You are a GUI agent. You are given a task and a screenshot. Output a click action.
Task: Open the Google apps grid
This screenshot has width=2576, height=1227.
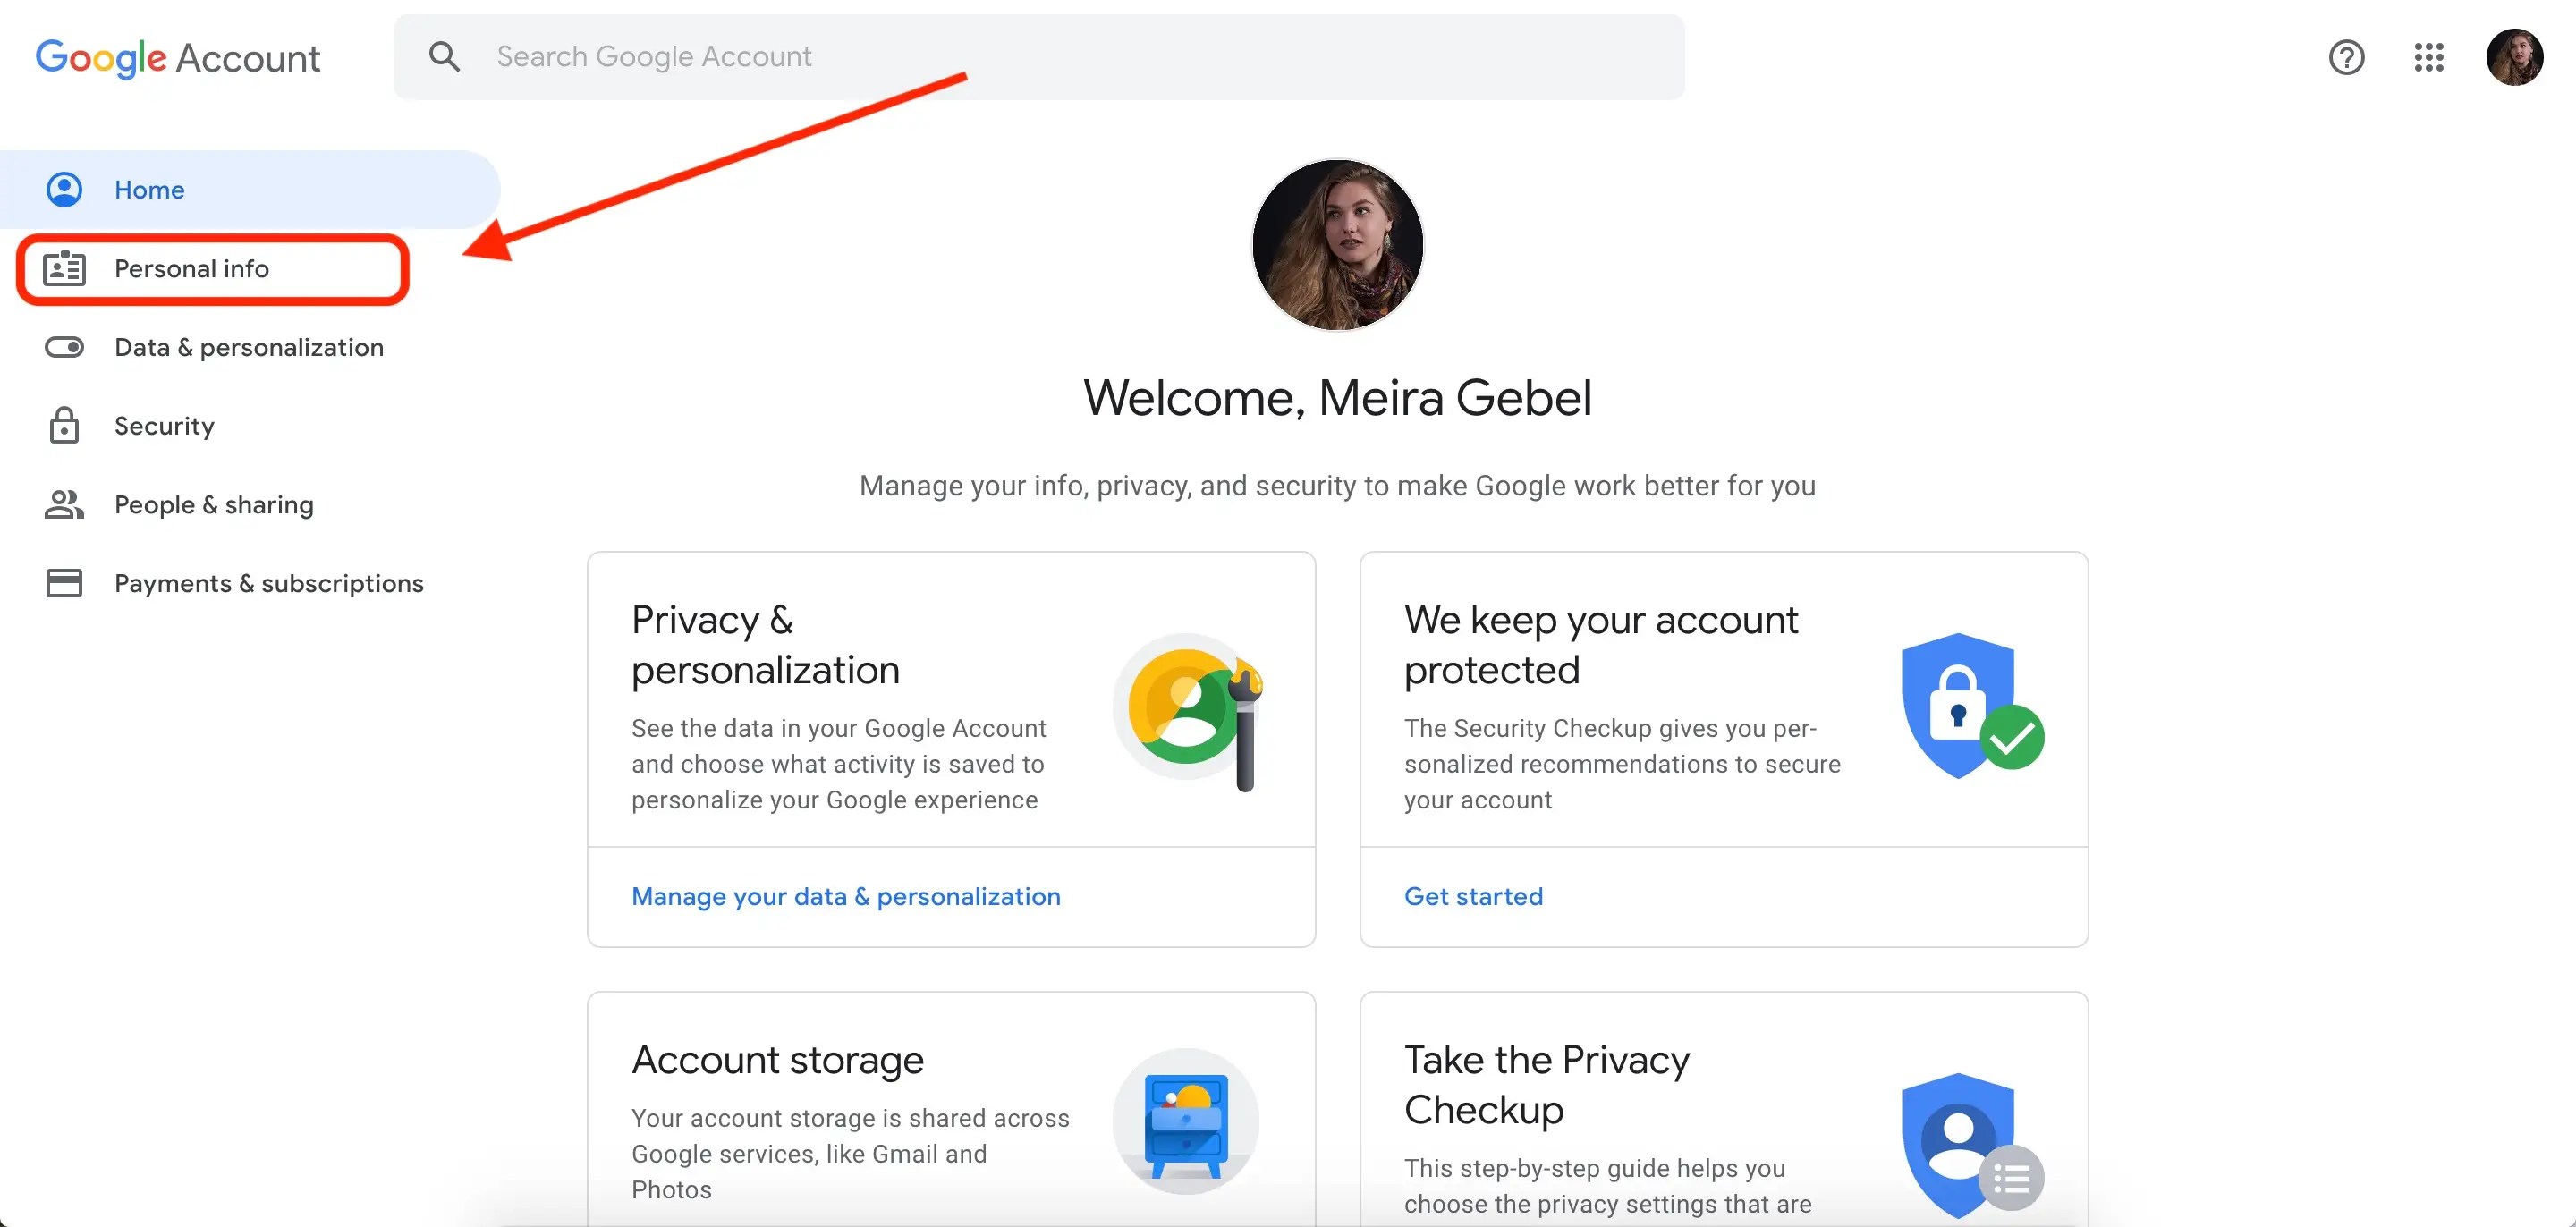[2428, 58]
